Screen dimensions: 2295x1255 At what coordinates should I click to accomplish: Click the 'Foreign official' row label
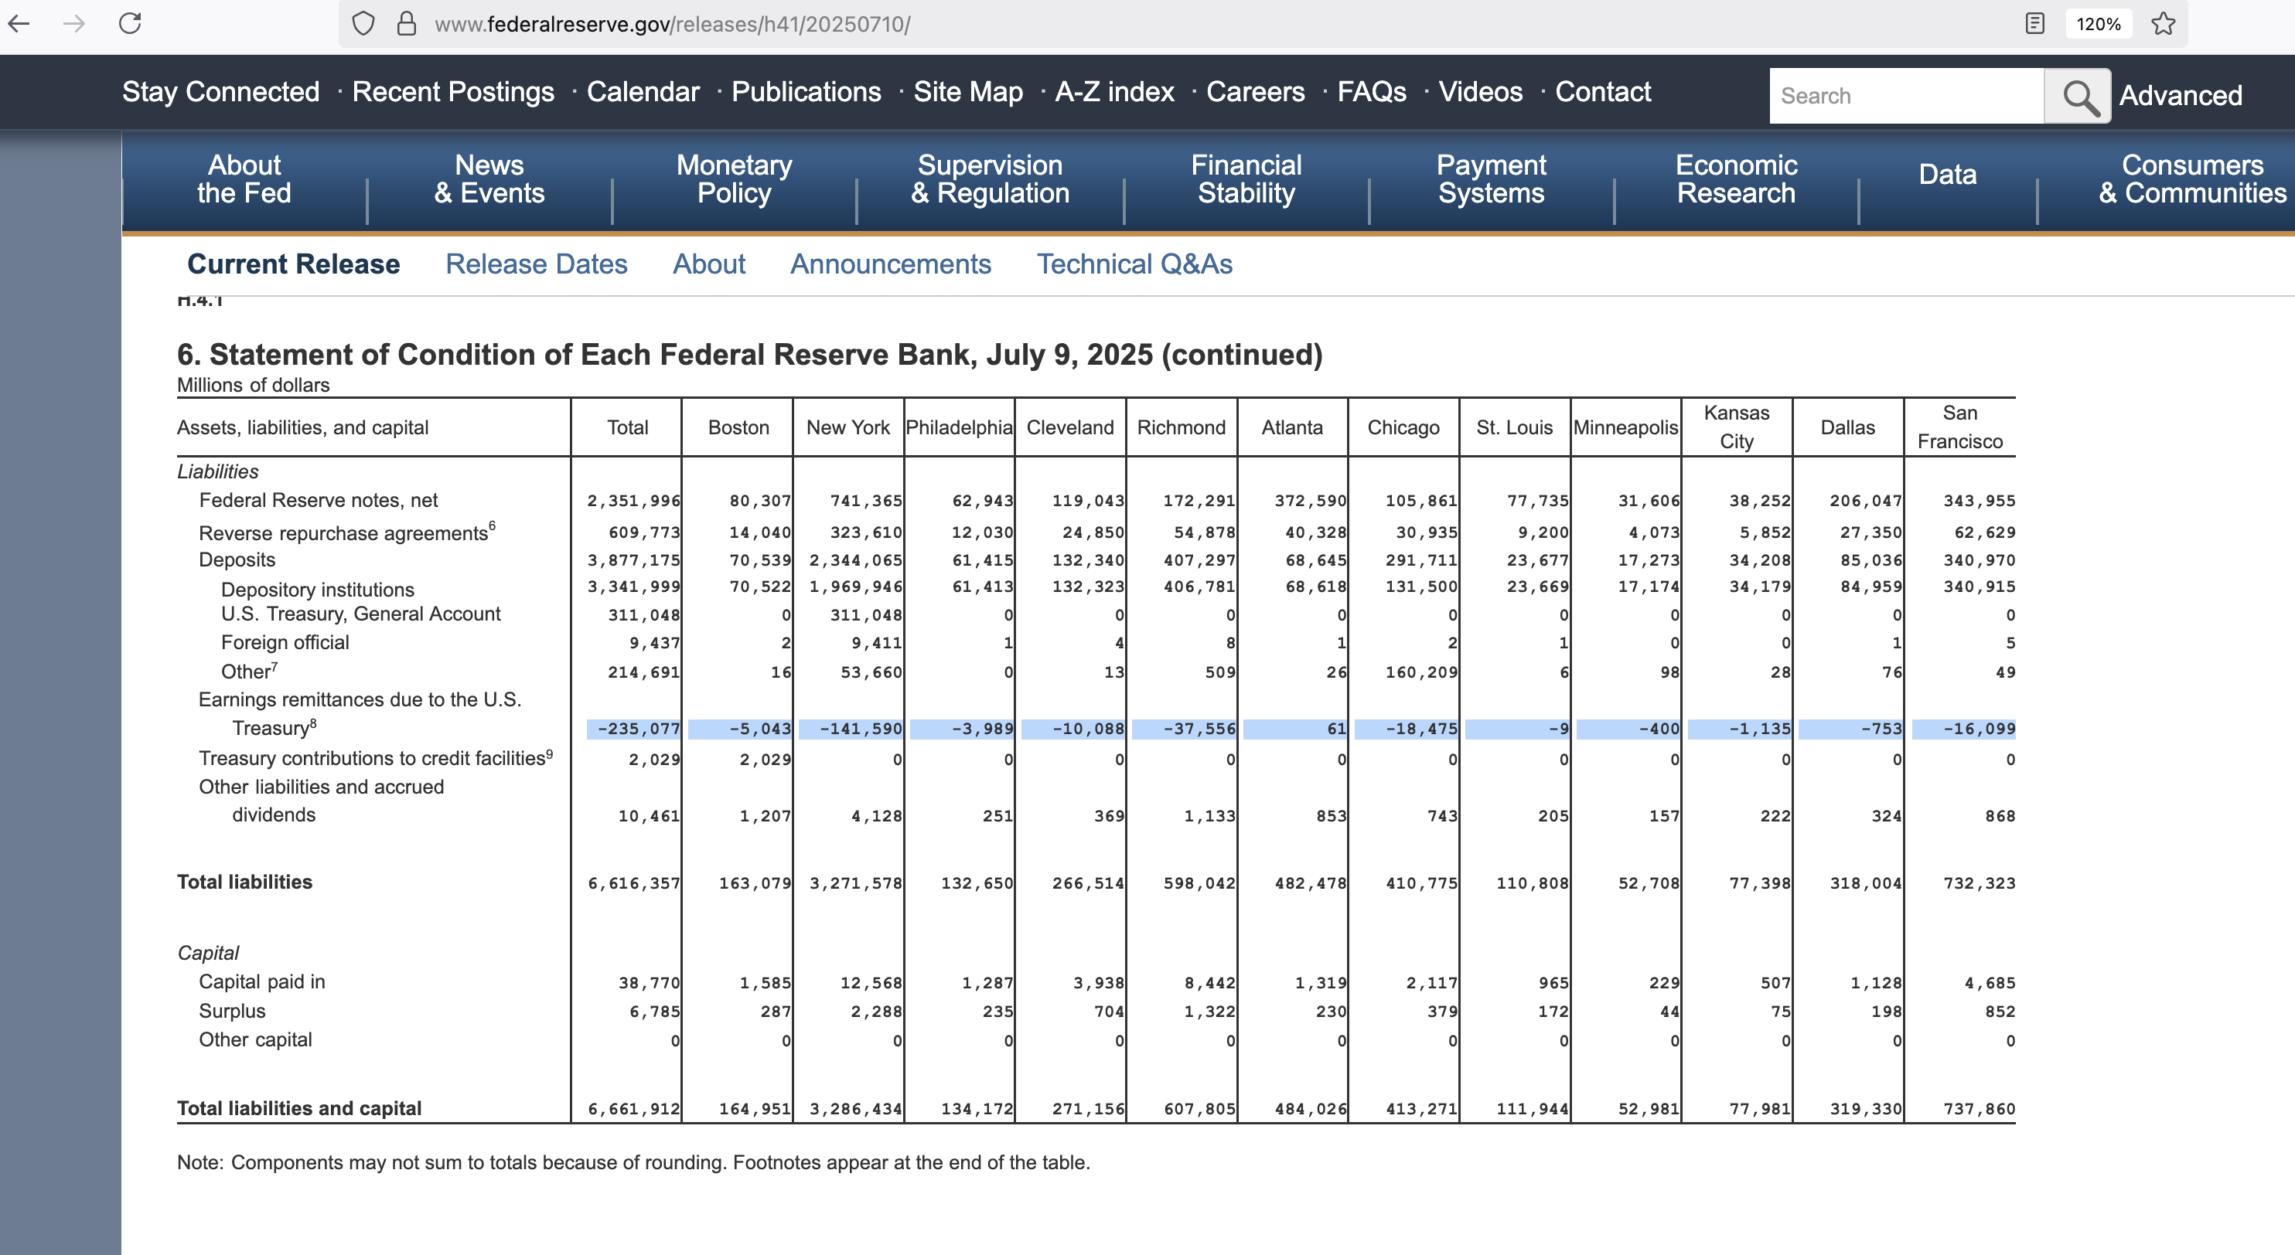(285, 643)
